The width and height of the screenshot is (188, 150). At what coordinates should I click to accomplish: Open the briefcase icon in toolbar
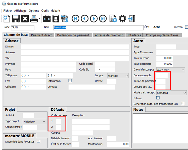coord(47,18)
